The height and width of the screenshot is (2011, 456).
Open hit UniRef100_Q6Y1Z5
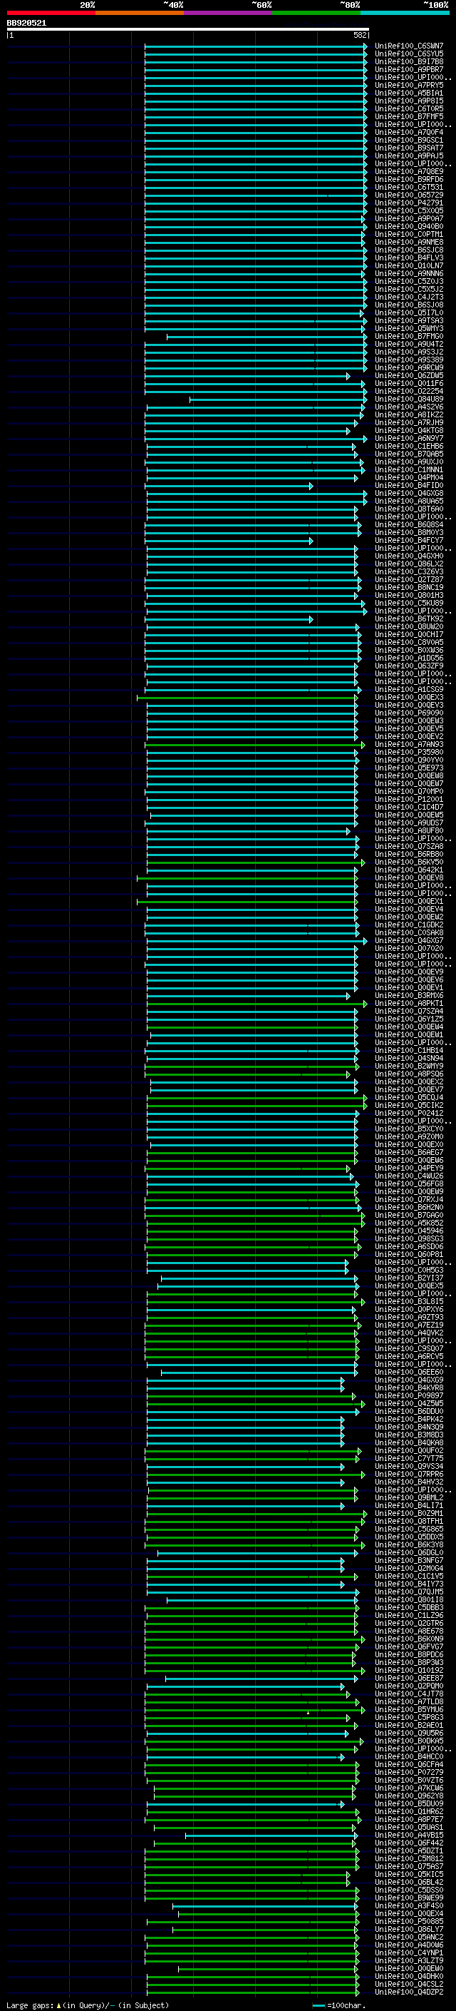pos(408,1019)
